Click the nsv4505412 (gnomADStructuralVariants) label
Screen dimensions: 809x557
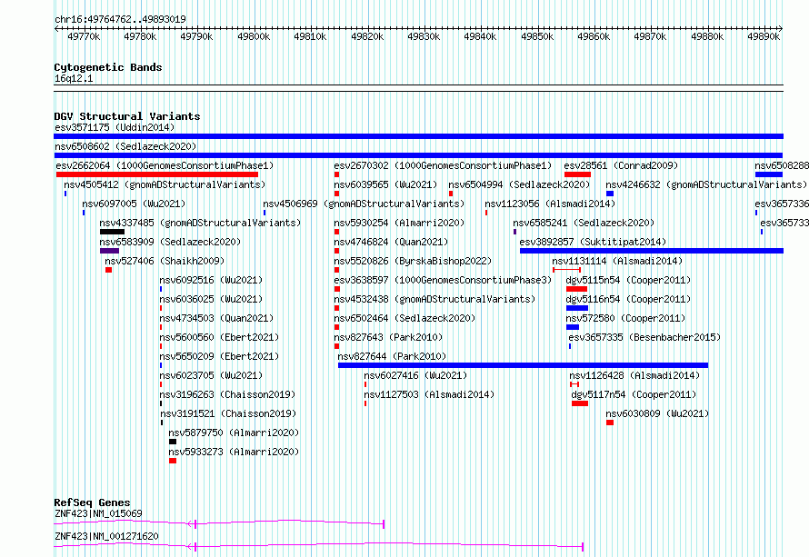pyautogui.click(x=165, y=184)
